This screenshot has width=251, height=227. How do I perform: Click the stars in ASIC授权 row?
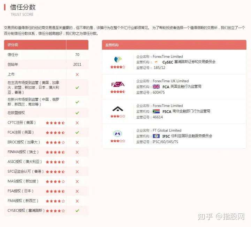coord(55,162)
